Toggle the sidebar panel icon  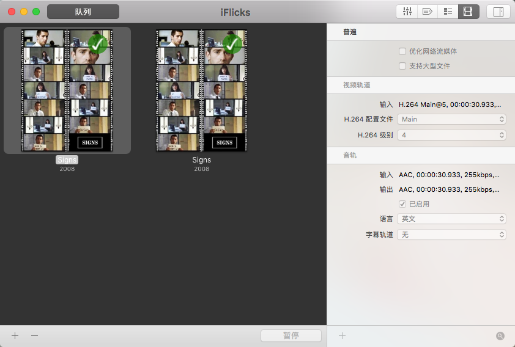click(x=498, y=12)
